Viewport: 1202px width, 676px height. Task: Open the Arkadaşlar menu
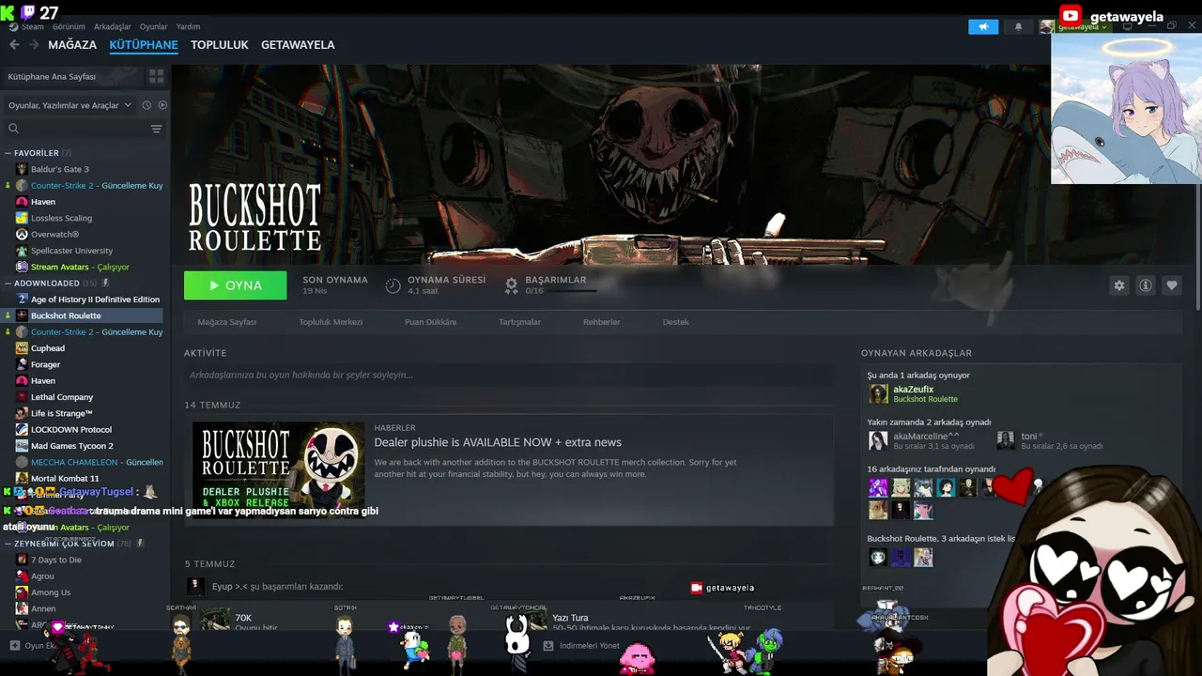113,26
